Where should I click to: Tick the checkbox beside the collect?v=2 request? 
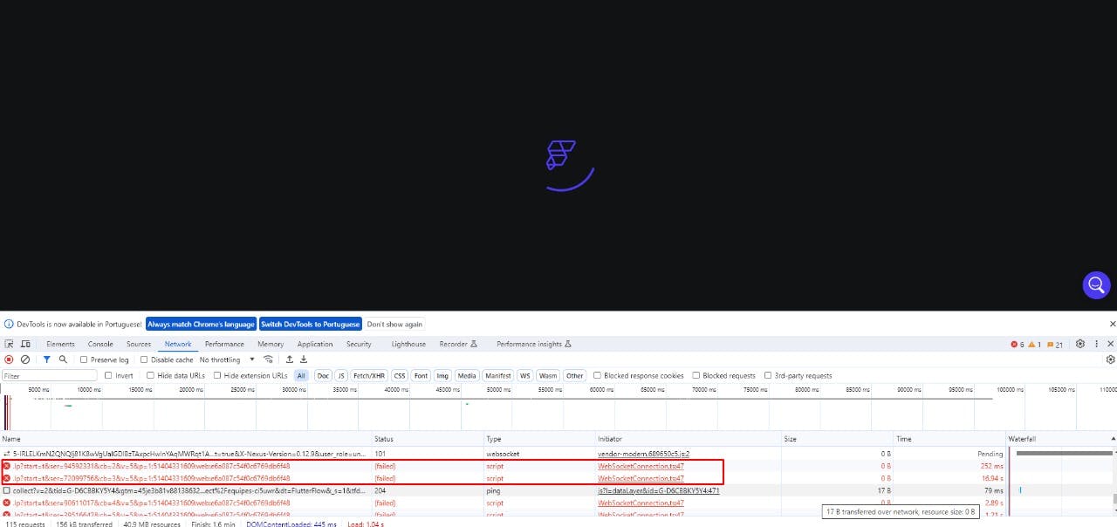click(x=7, y=490)
